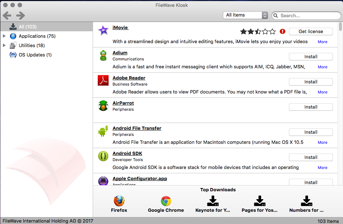Select OS Updates (1) in sidebar
Viewport: 343px width, 224px height.
click(x=35, y=55)
